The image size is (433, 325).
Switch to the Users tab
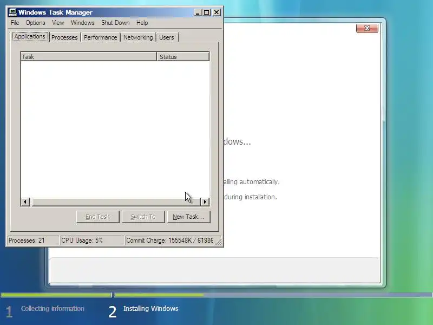click(x=167, y=37)
